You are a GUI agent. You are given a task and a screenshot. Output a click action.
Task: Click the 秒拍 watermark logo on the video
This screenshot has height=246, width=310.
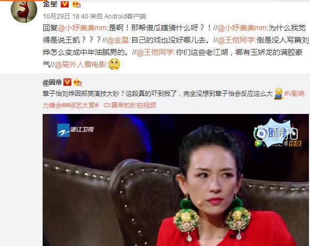click(277, 133)
